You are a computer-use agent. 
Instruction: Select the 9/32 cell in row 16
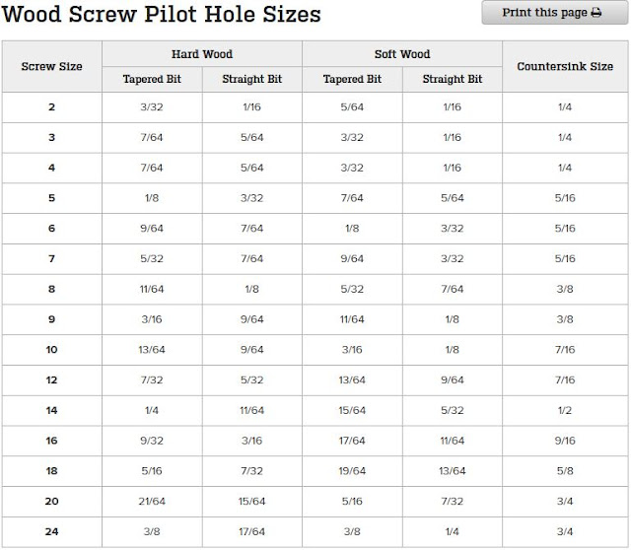coord(152,441)
